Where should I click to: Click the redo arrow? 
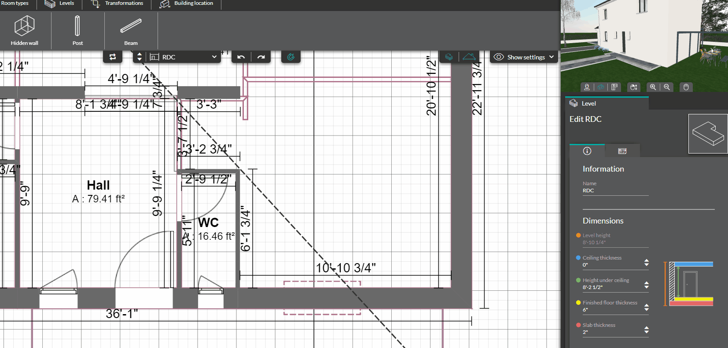pos(261,57)
